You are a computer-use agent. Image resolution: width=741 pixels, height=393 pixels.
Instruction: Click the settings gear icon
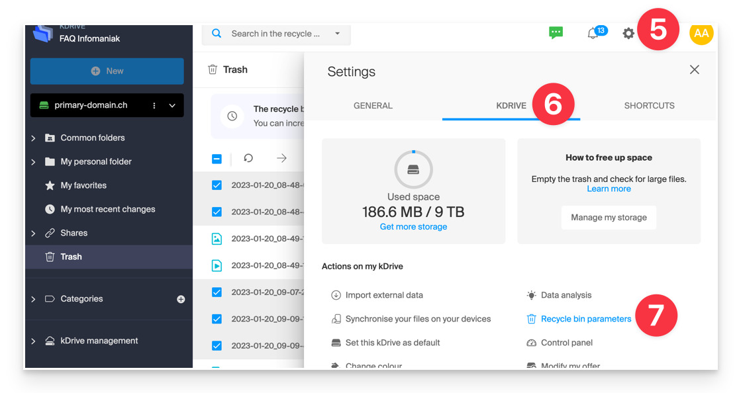(628, 32)
